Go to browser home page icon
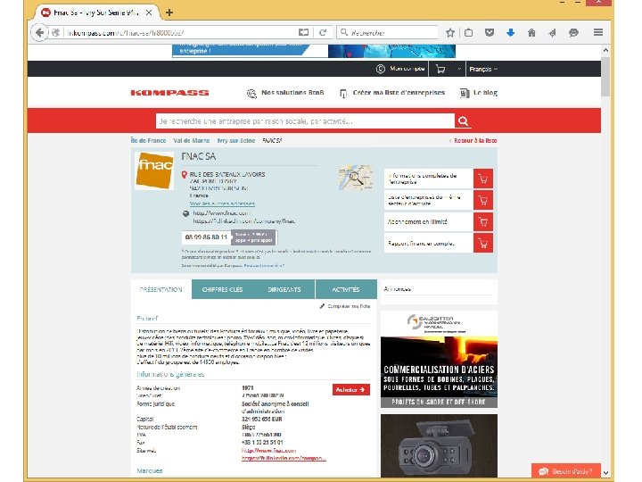 (x=531, y=33)
